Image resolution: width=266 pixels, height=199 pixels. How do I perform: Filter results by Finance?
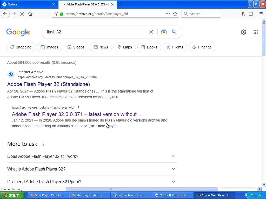coord(202,47)
